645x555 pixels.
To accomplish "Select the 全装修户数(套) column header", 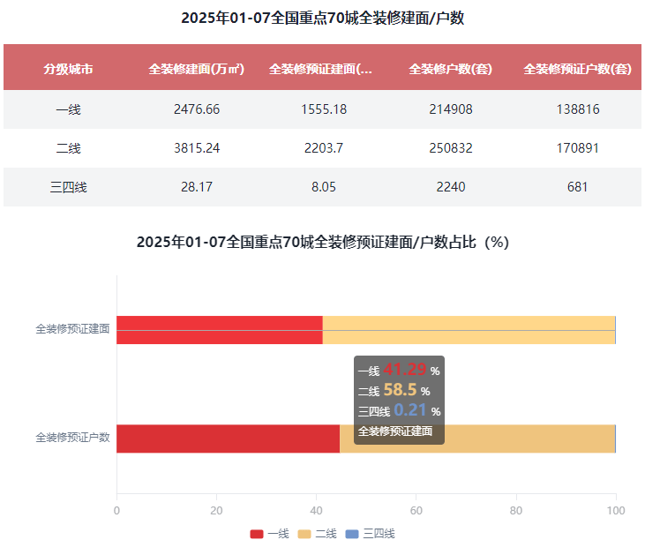I will click(x=450, y=68).
